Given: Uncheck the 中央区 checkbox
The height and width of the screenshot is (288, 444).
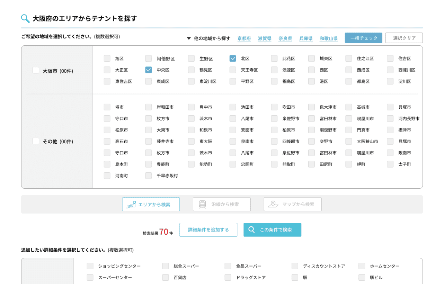Looking at the screenshot, I should click(149, 70).
